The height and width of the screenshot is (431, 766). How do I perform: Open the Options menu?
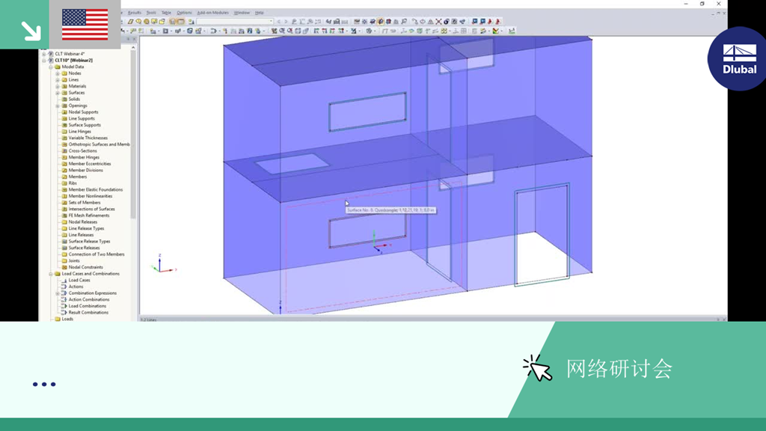(x=184, y=13)
